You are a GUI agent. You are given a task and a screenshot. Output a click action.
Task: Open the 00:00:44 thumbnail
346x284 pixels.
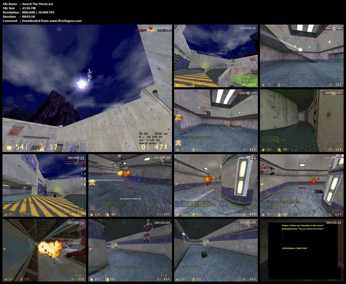[x=216, y=185]
